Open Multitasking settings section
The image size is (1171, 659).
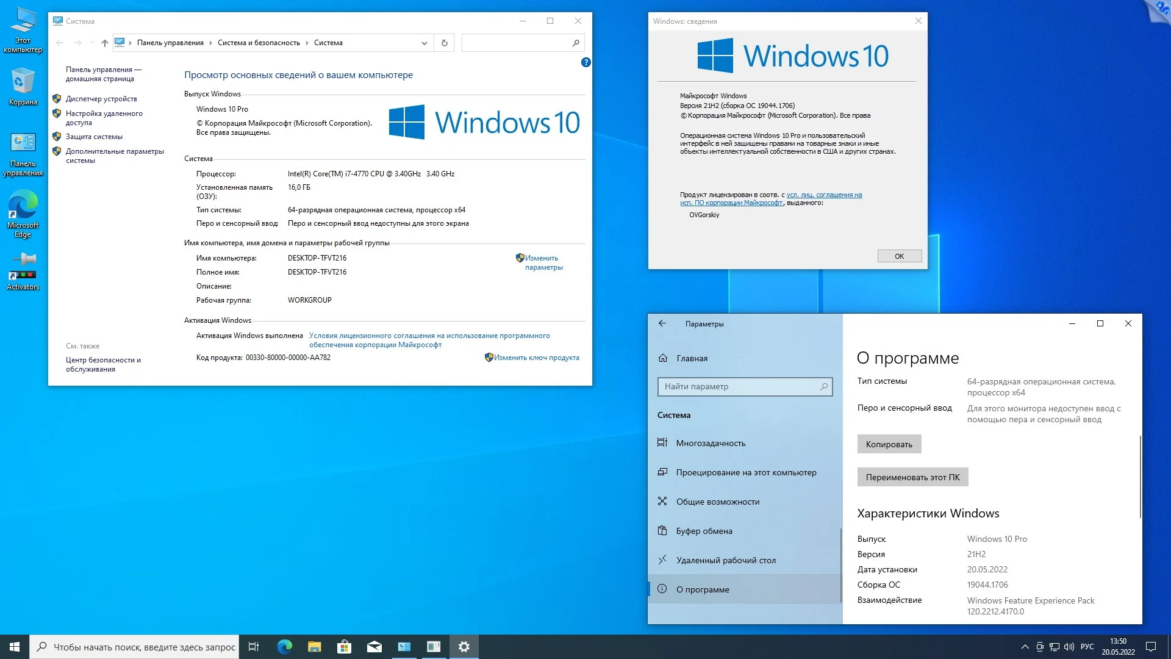(711, 443)
